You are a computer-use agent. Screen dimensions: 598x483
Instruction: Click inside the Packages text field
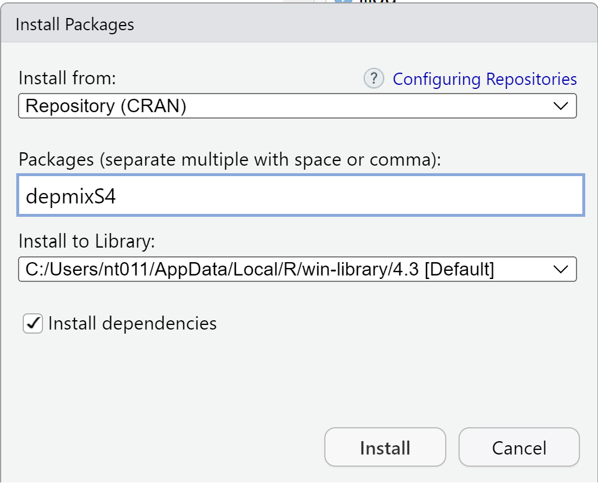[300, 196]
